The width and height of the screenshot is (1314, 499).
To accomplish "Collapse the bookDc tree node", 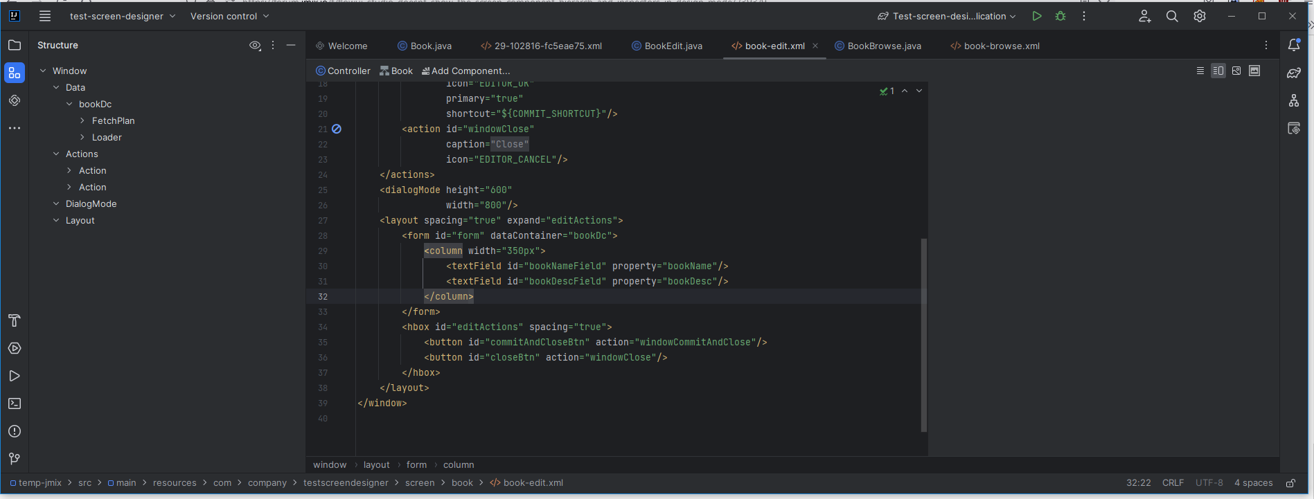I will click(x=69, y=104).
